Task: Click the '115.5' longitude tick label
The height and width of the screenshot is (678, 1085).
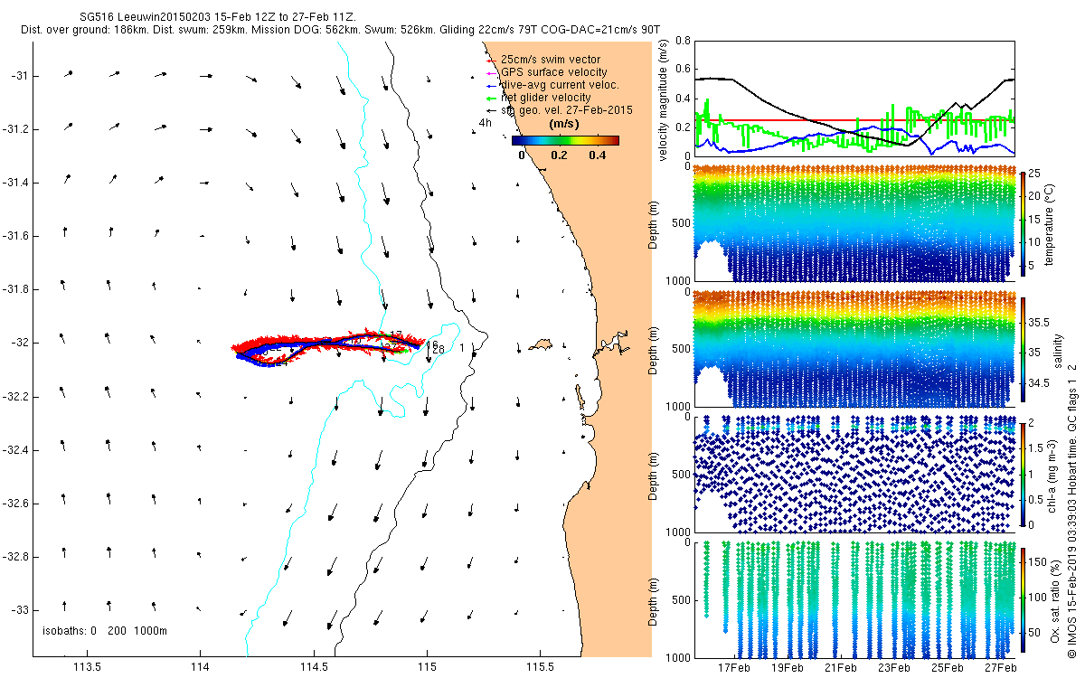Action: [x=540, y=668]
